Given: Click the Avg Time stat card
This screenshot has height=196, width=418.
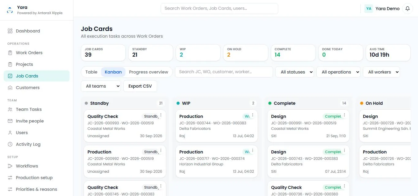Looking at the screenshot, I should [x=388, y=53].
